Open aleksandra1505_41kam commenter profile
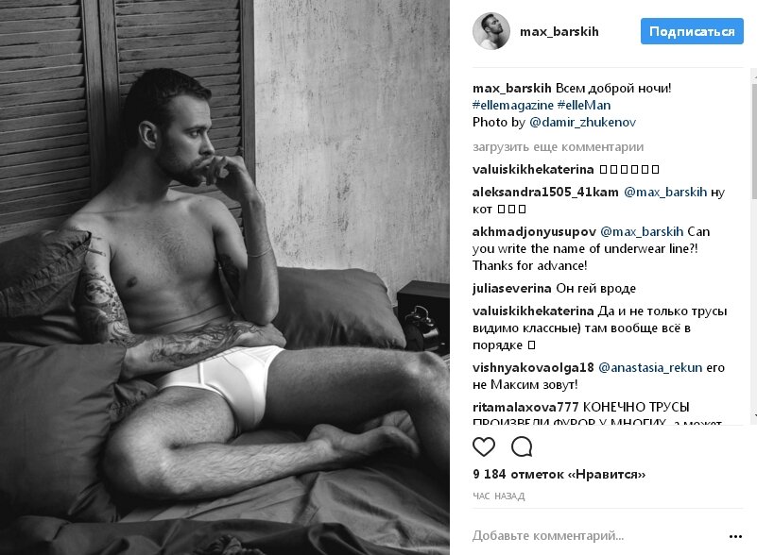Viewport: 757px width, 555px height. click(545, 192)
